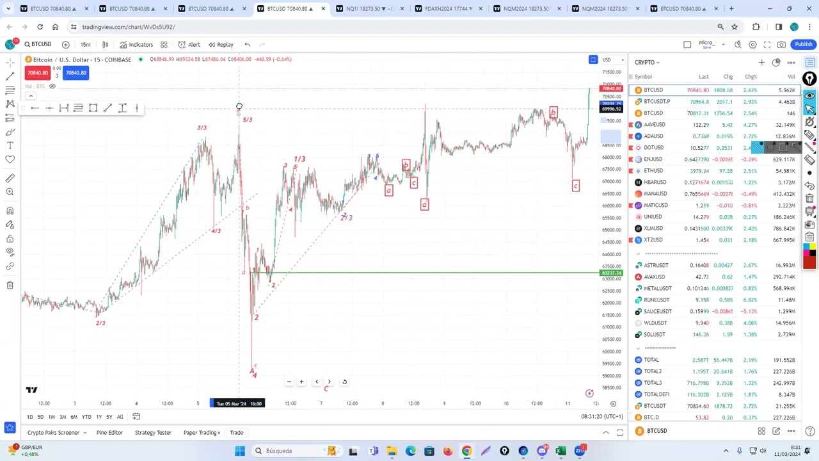Open the Indicators dialog
The width and height of the screenshot is (819, 461).
(x=136, y=44)
